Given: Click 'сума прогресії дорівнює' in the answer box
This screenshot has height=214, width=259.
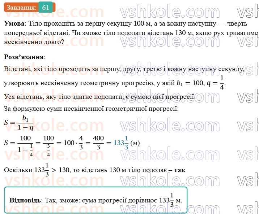Looking at the screenshot, I should (120, 201).
